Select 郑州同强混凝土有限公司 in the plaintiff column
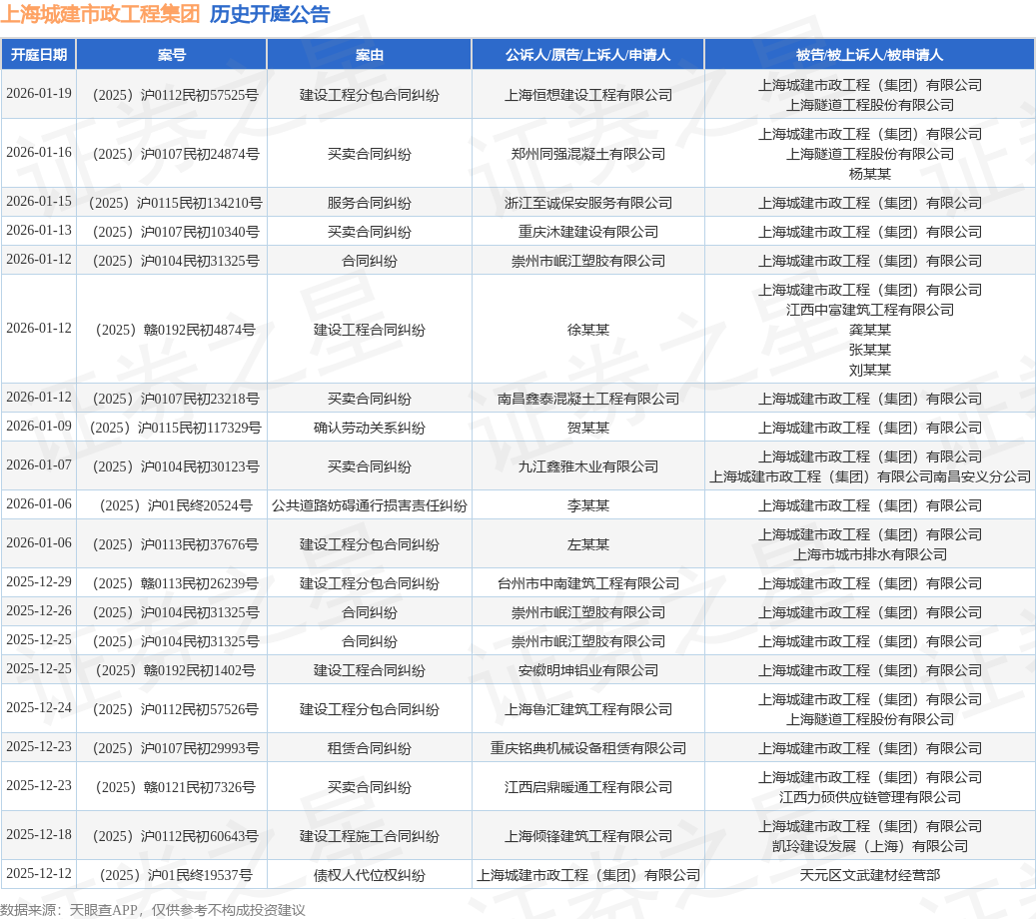The width and height of the screenshot is (1036, 919). [x=587, y=154]
